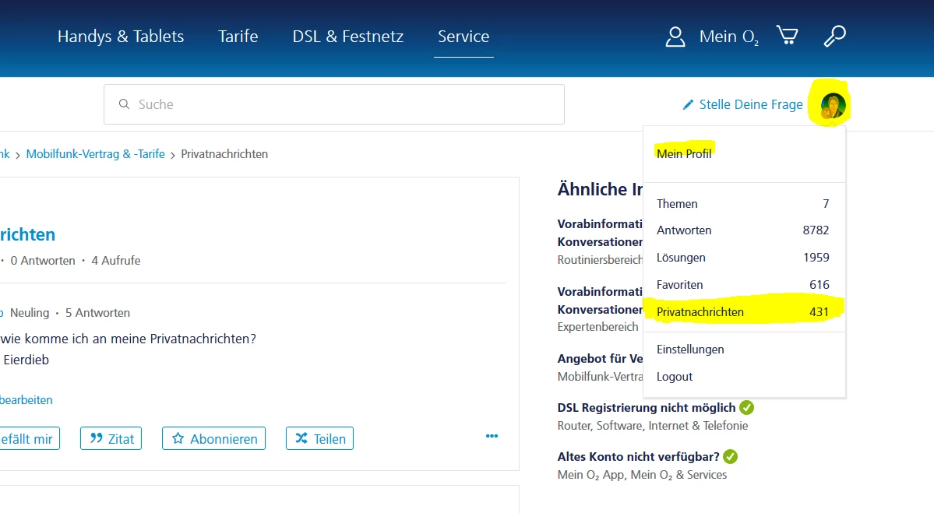Click the 5 Antworten author stat
The height and width of the screenshot is (513, 934).
[x=97, y=313]
